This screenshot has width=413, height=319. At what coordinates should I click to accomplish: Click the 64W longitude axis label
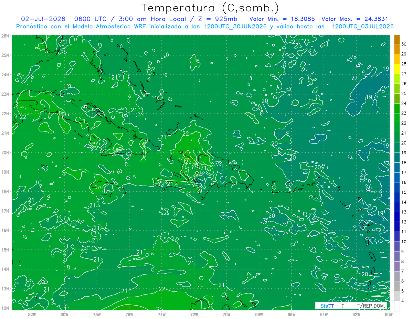tap(324, 314)
